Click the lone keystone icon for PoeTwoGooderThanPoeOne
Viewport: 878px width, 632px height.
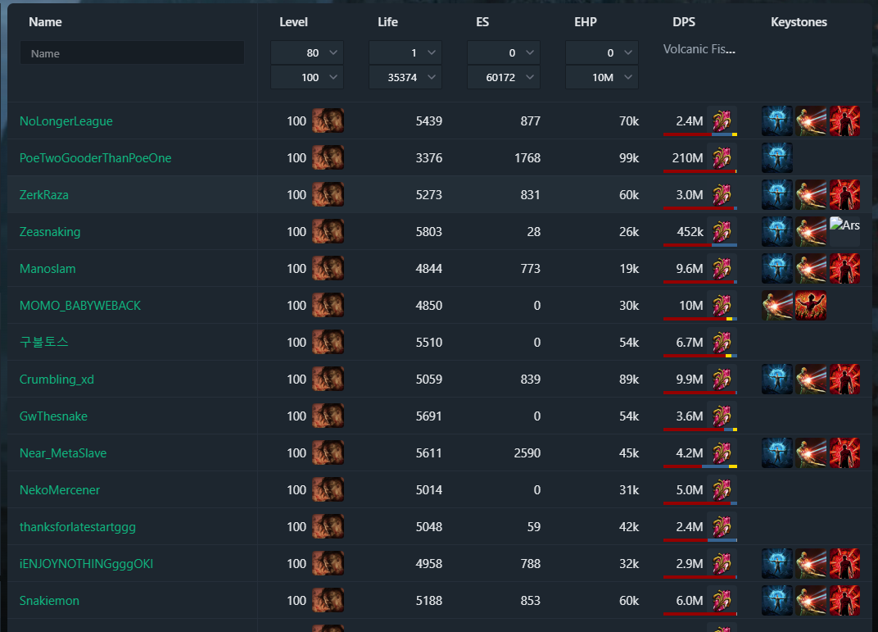(x=777, y=158)
